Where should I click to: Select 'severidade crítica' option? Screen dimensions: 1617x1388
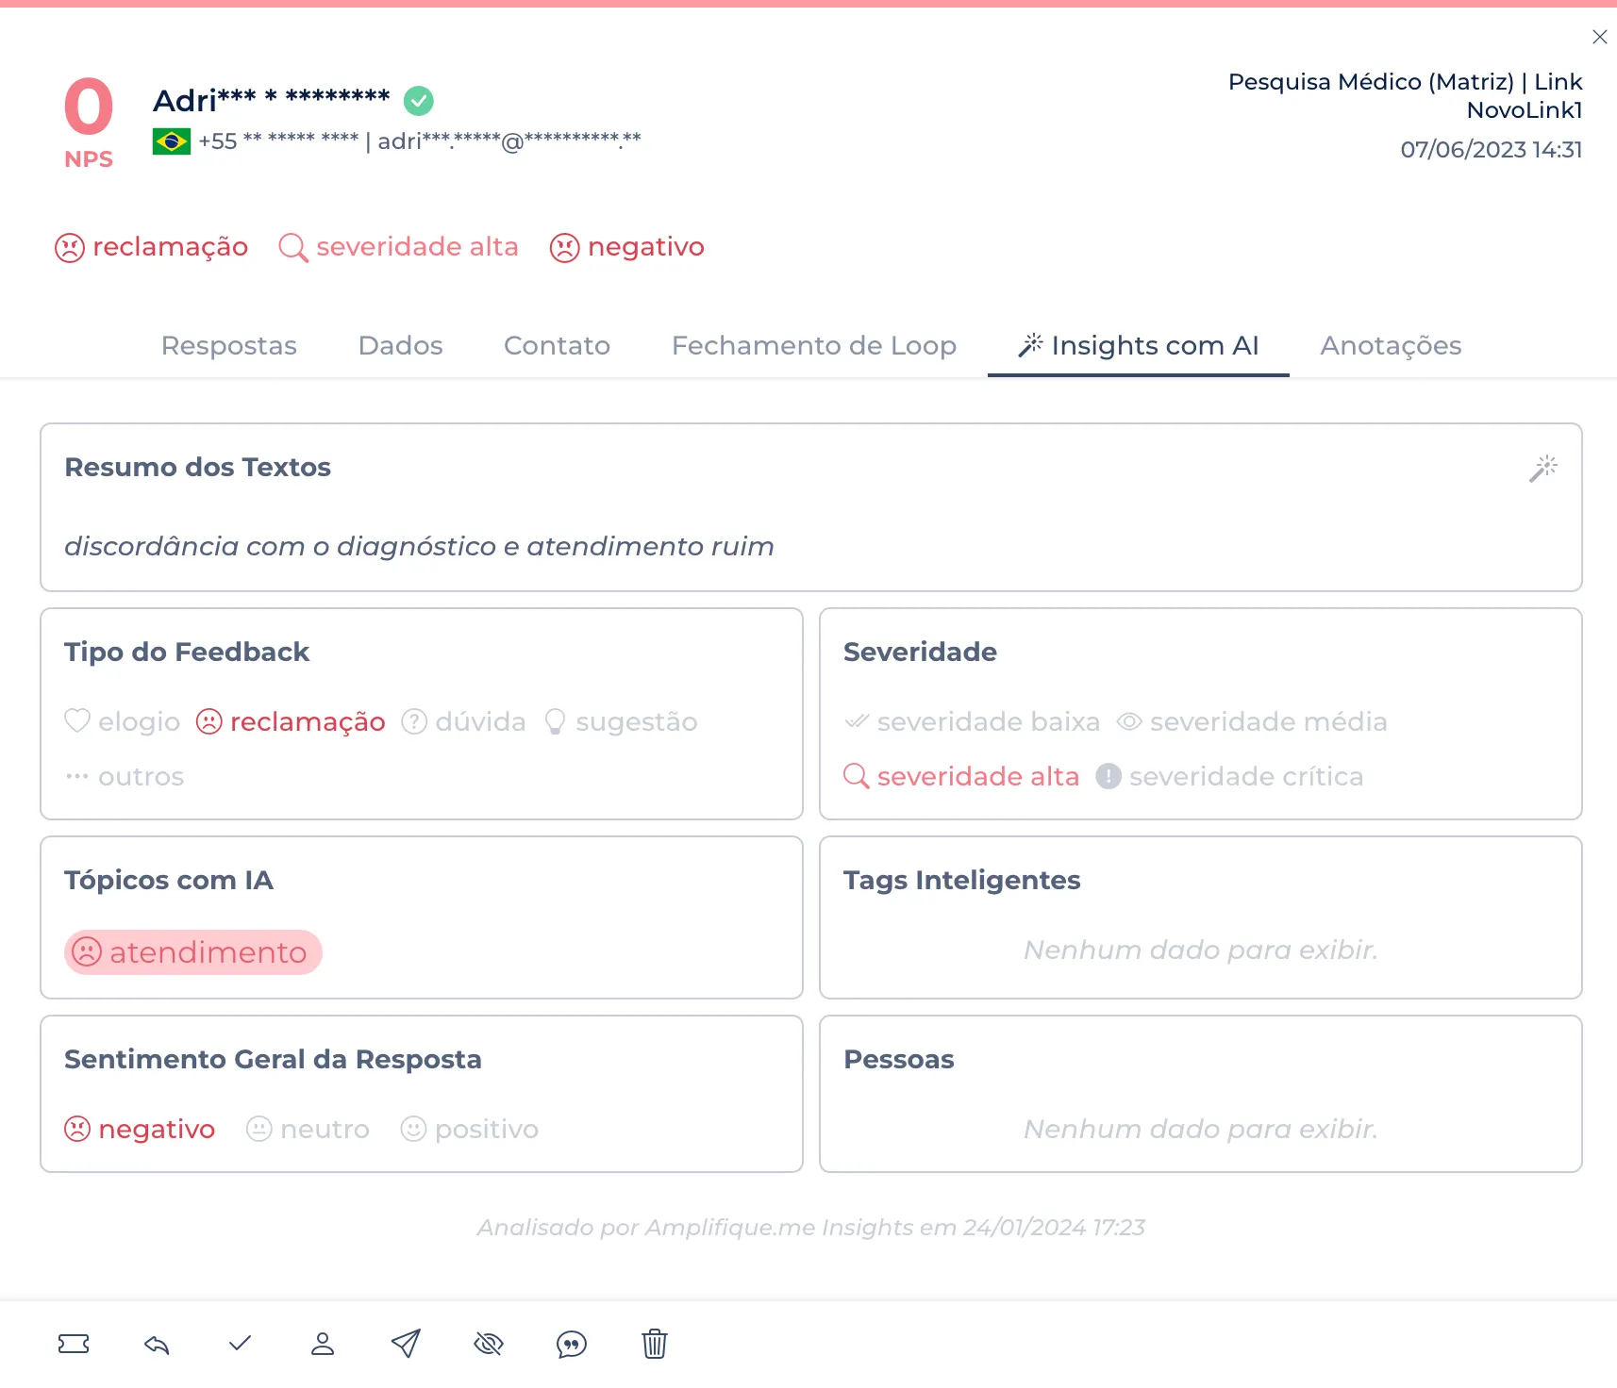1229,776
